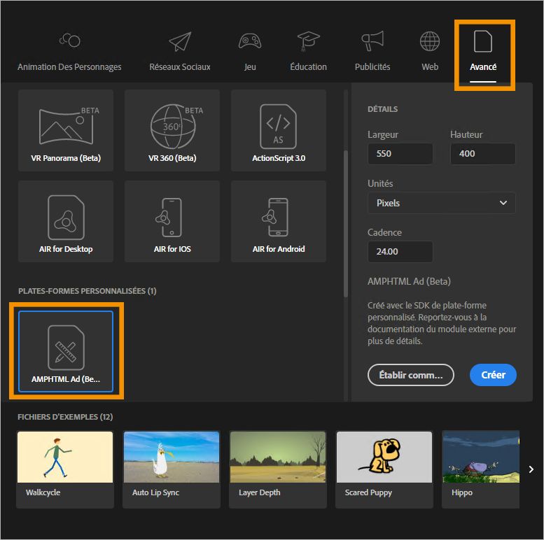Screen dimensions: 544x540
Task: Open the Hippo sample file
Action: pyautogui.click(x=480, y=469)
